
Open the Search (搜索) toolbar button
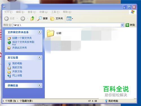[43, 18]
